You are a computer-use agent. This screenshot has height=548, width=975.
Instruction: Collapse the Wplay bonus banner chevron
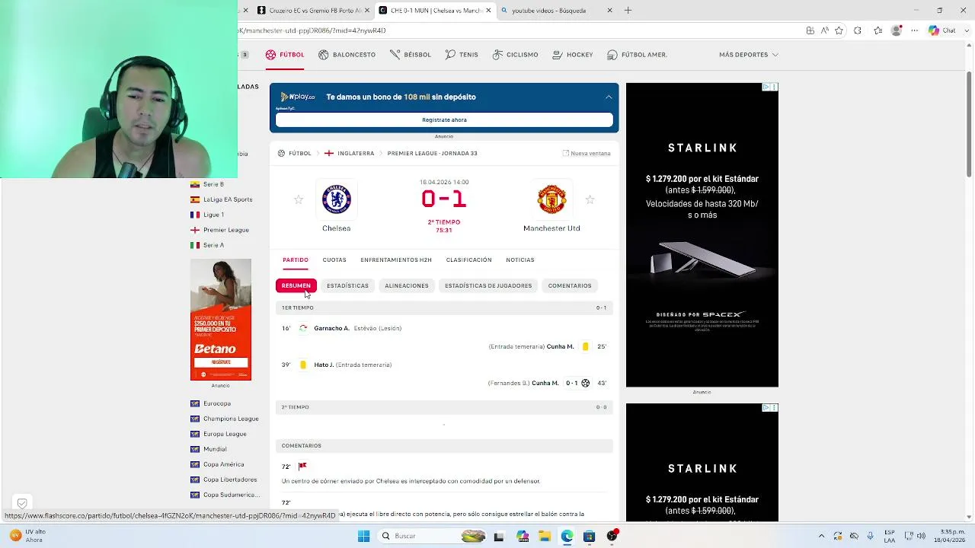coord(609,97)
